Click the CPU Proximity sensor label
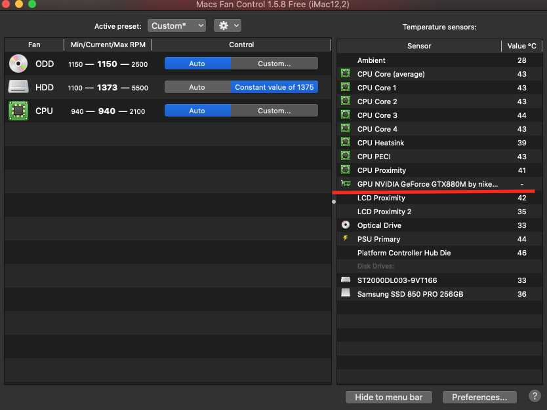 382,170
